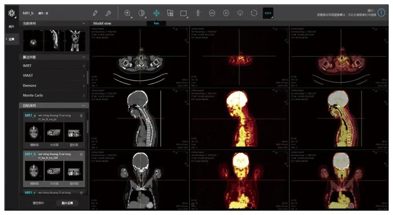Click the axial CT viewport
The width and height of the screenshot is (393, 215).
140,57
